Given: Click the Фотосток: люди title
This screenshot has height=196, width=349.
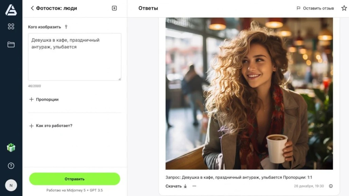Looking at the screenshot, I should 56,8.
